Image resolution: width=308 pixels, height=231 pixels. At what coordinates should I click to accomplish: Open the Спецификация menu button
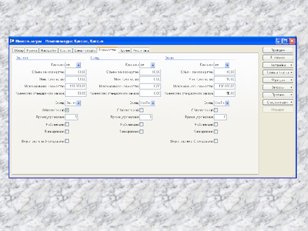click(278, 102)
